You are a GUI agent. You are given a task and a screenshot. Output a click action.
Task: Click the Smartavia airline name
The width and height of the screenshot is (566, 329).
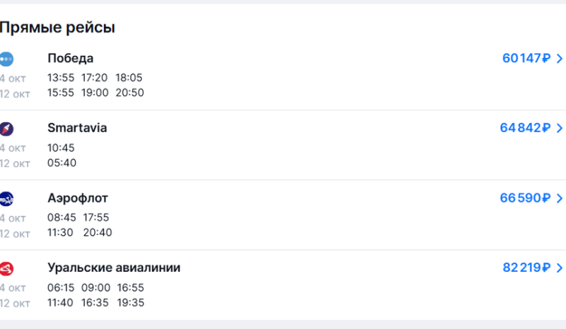(x=77, y=128)
